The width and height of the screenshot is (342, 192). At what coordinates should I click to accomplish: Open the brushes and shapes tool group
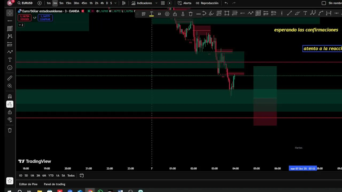[x=10, y=52]
